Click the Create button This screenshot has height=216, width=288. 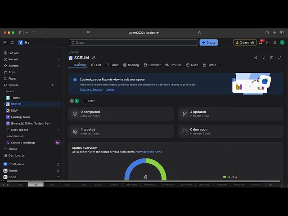click(209, 42)
